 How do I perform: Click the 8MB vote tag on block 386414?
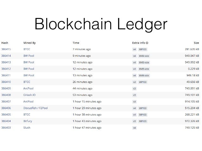point(144,56)
